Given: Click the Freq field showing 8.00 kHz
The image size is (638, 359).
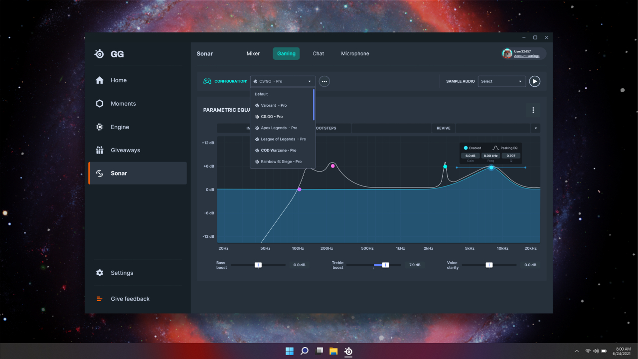Looking at the screenshot, I should (x=490, y=156).
